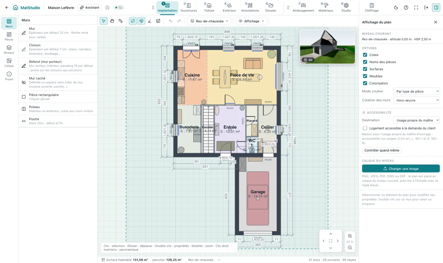The width and height of the screenshot is (443, 263).
Task: Open Projet in the left sidebar
Action: tap(9, 76)
